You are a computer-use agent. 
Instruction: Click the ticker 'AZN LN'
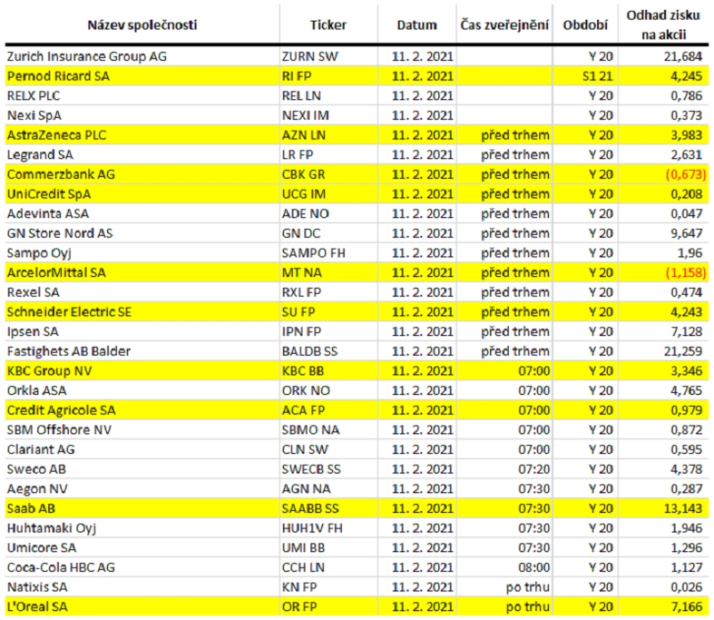tap(304, 135)
